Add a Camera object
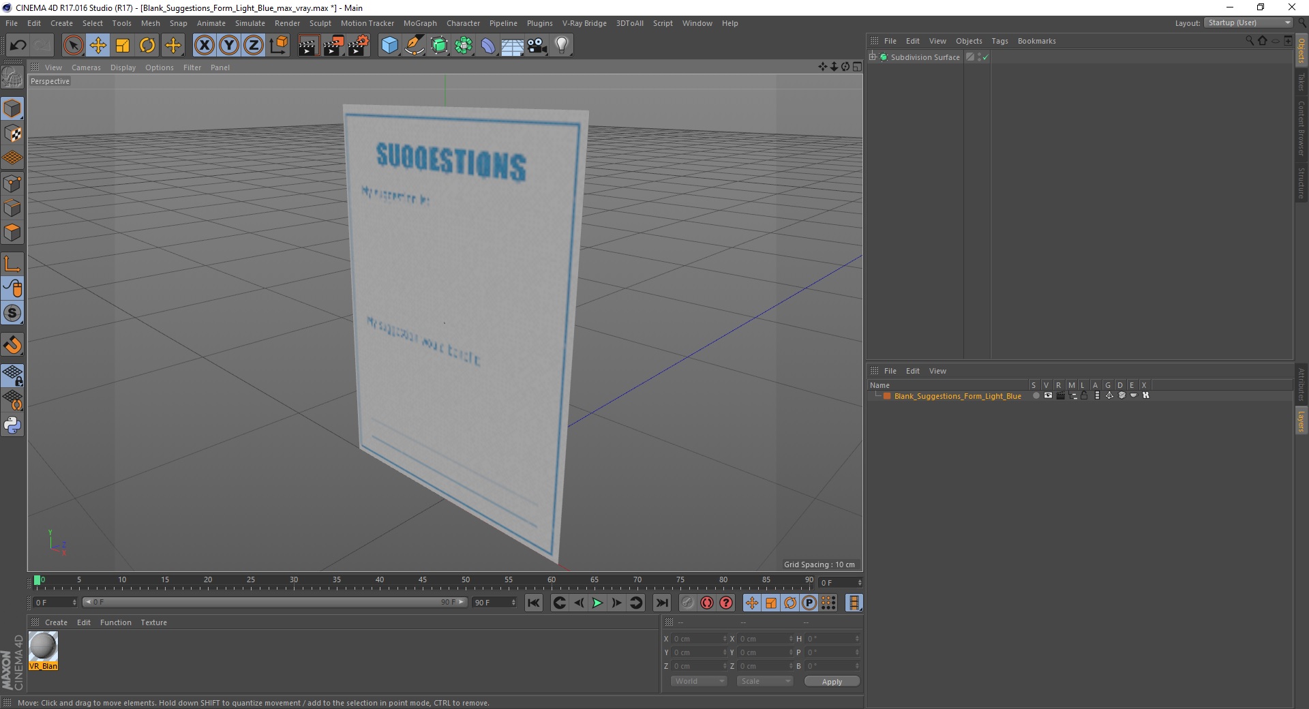 [x=537, y=46]
